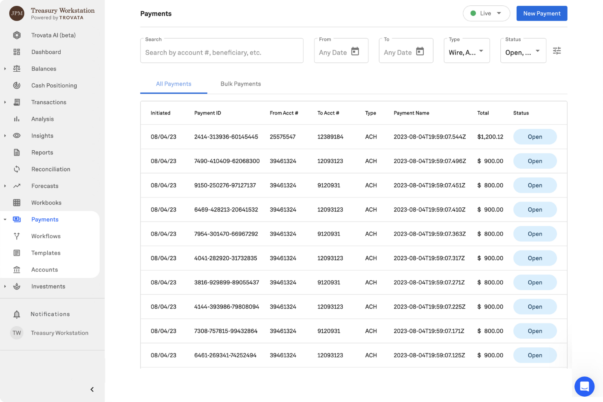Screen dimensions: 603x402
Task: Select the Reconciliation tool in sidebar
Action: click(x=51, y=169)
